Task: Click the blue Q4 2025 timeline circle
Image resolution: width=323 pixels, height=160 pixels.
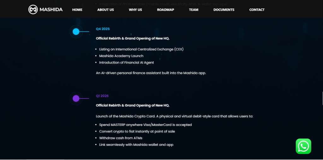Action: [76, 32]
